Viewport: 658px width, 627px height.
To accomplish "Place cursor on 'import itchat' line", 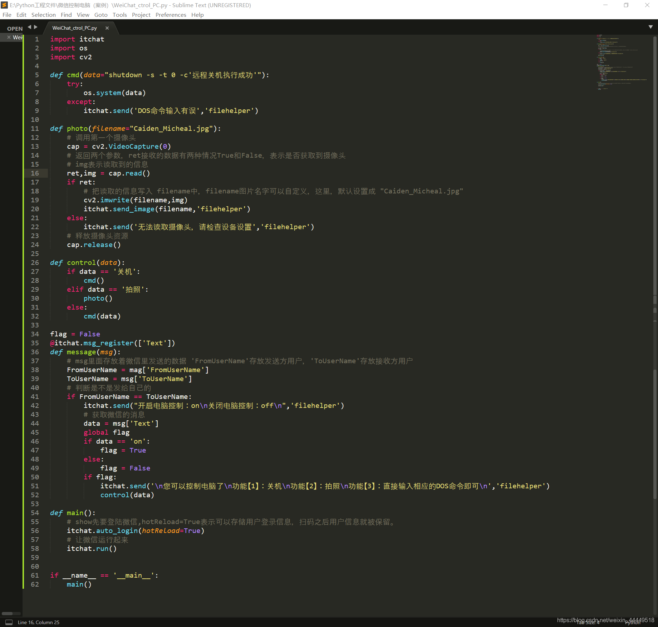I will (x=77, y=39).
